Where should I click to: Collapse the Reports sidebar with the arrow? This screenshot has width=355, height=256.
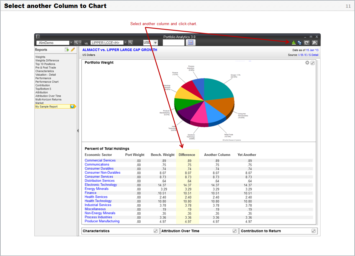click(x=78, y=131)
